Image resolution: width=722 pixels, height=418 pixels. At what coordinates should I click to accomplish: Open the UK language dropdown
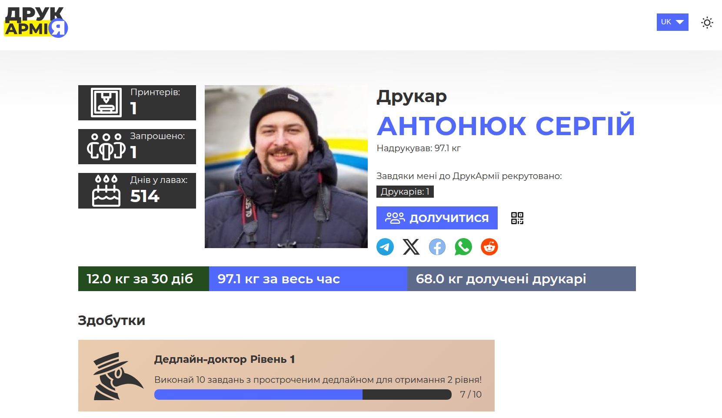click(x=672, y=22)
